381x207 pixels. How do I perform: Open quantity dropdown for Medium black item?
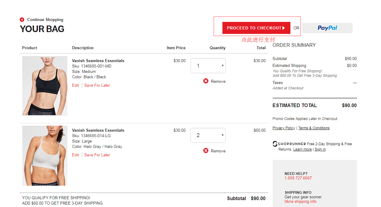click(208, 66)
